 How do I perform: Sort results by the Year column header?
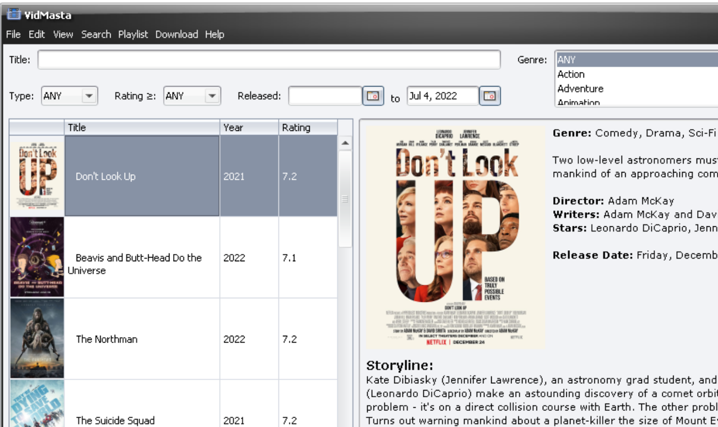point(249,128)
